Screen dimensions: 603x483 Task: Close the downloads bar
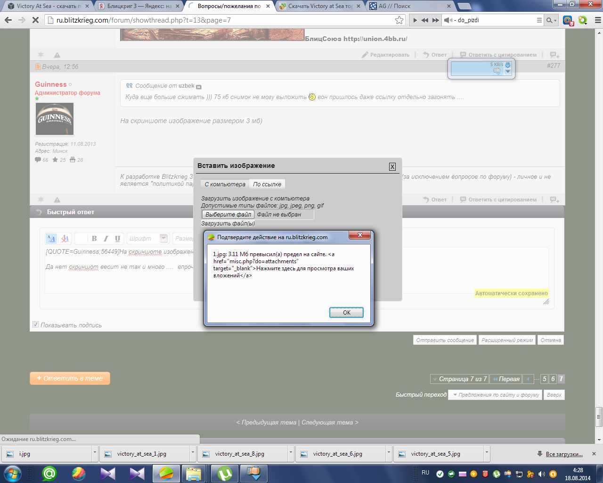click(x=594, y=454)
